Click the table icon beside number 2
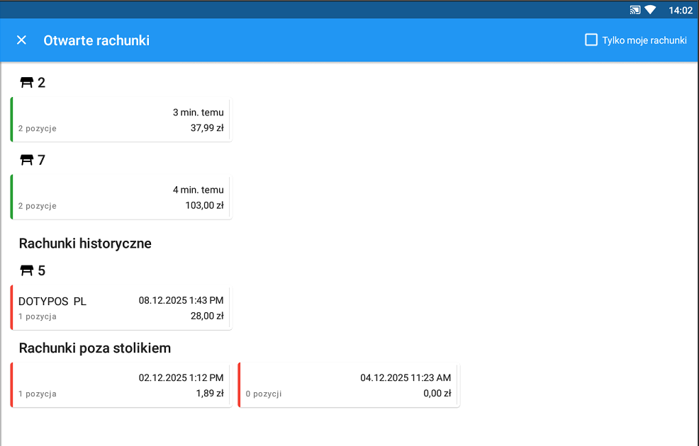Image resolution: width=699 pixels, height=446 pixels. click(27, 83)
